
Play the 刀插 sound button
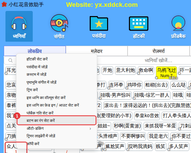(11, 136)
